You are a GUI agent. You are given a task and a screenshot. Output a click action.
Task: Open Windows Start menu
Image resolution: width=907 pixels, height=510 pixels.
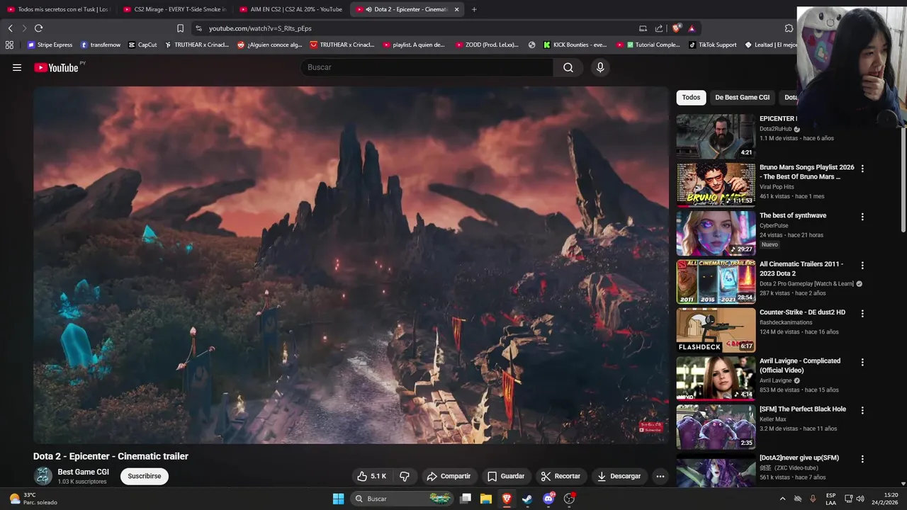tap(338, 499)
